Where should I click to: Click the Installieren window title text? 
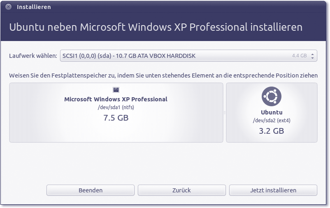(x=34, y=7)
